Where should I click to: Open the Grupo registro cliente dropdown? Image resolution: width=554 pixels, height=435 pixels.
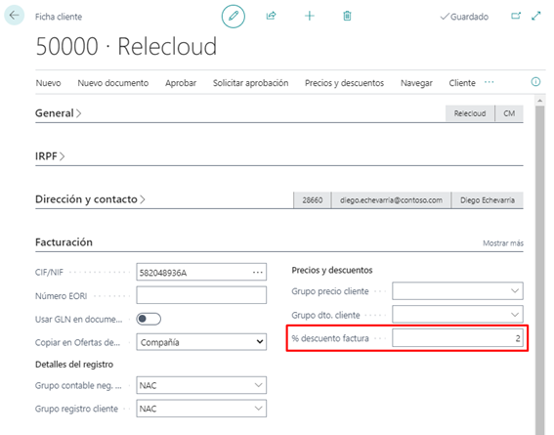click(x=201, y=409)
